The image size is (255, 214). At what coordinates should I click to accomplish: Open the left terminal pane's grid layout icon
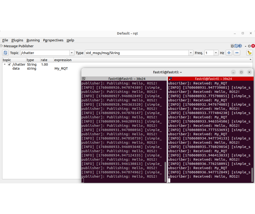[84, 79]
